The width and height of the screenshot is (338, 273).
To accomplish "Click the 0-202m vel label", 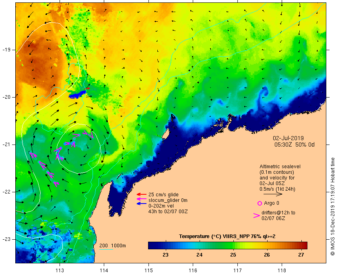I will tap(161, 206).
